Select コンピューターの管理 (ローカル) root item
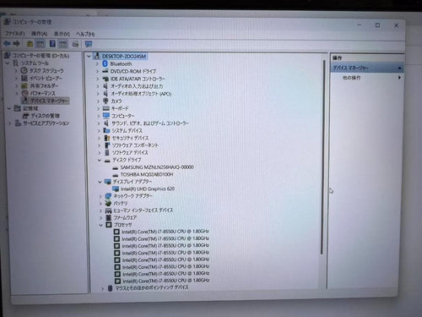 pos(41,56)
